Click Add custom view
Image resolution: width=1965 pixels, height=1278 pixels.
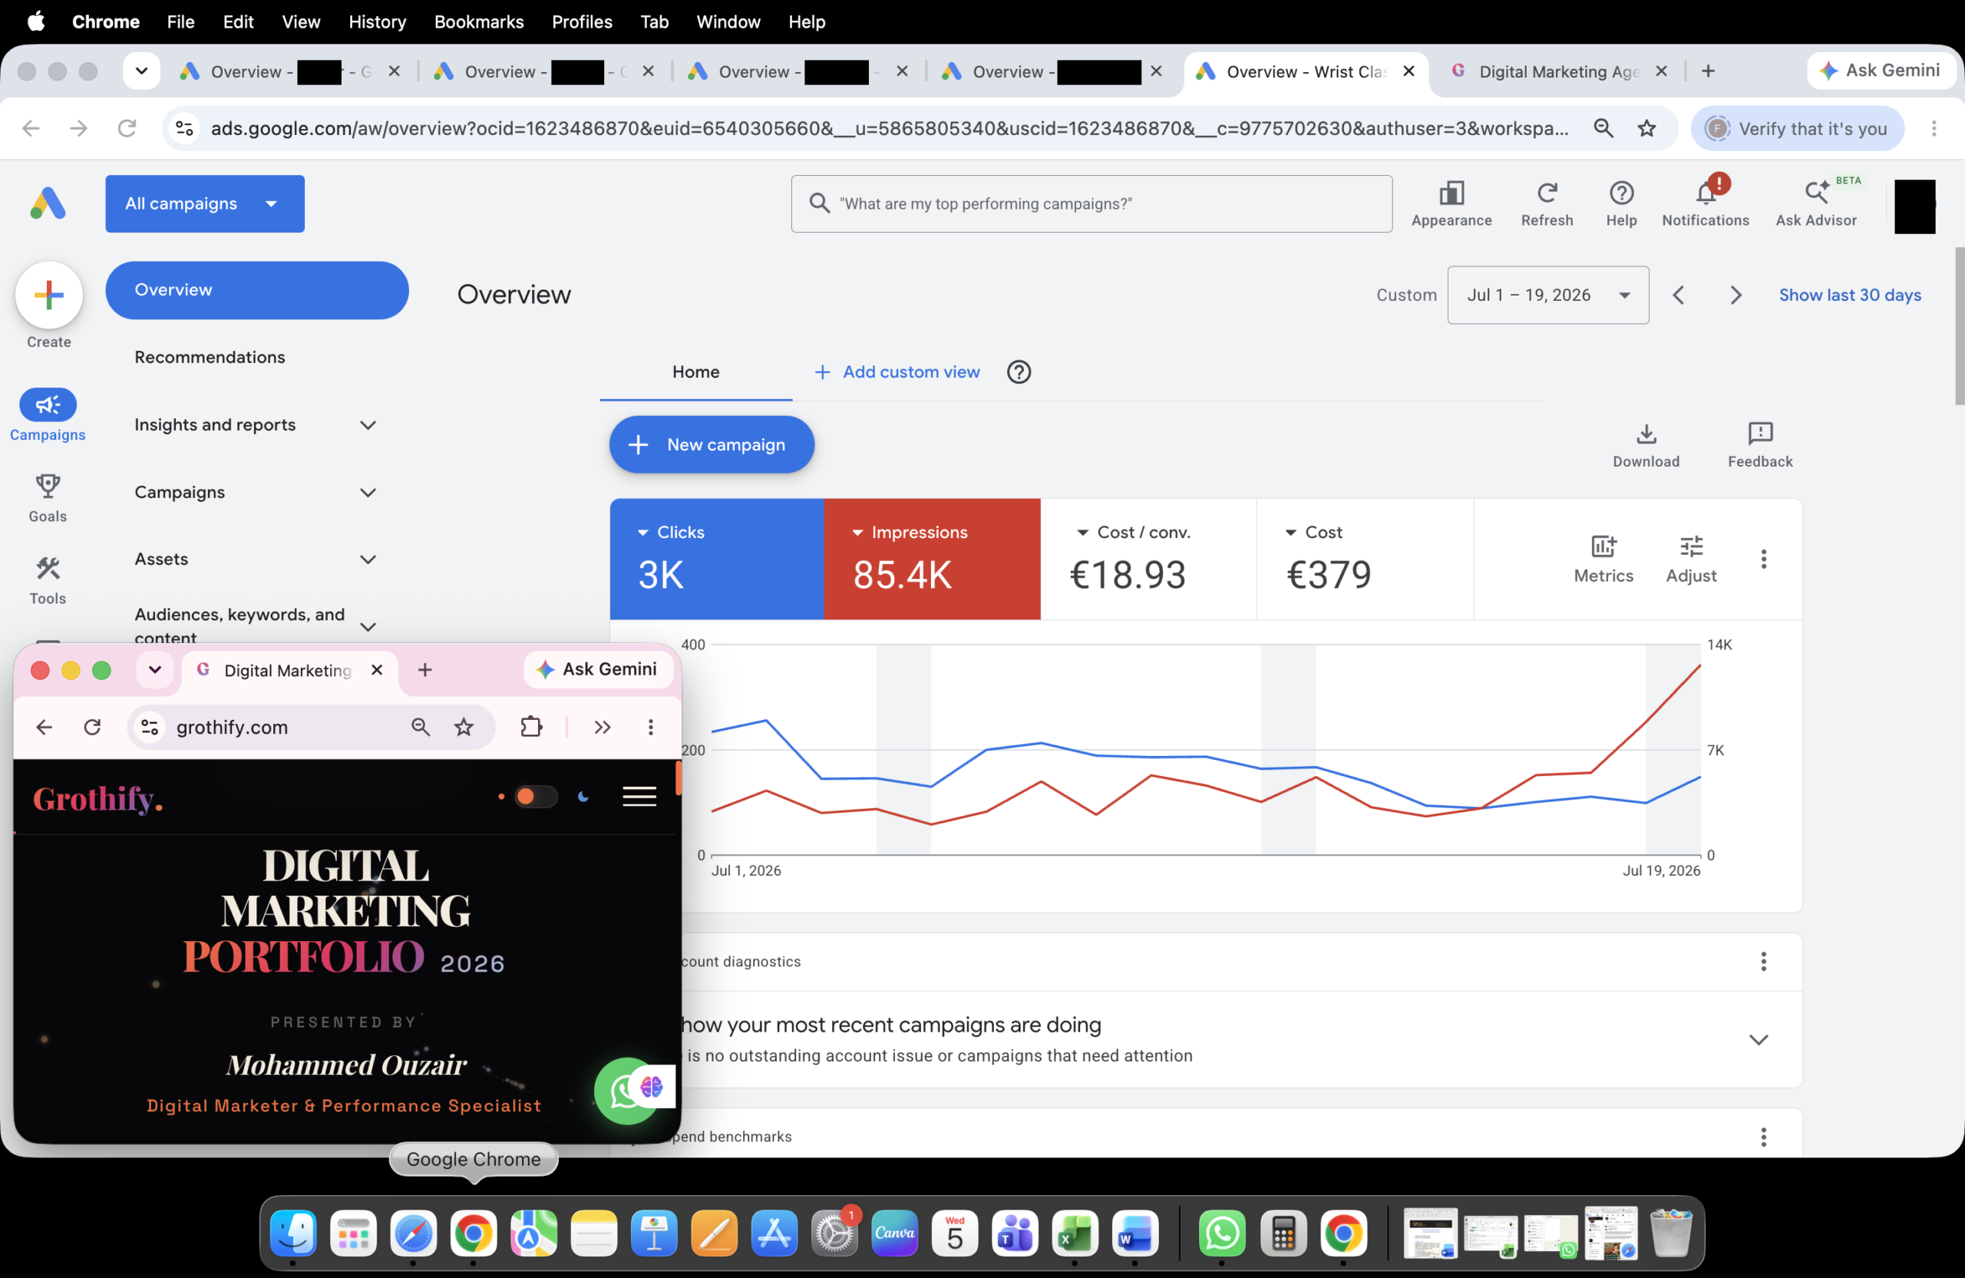[897, 372]
